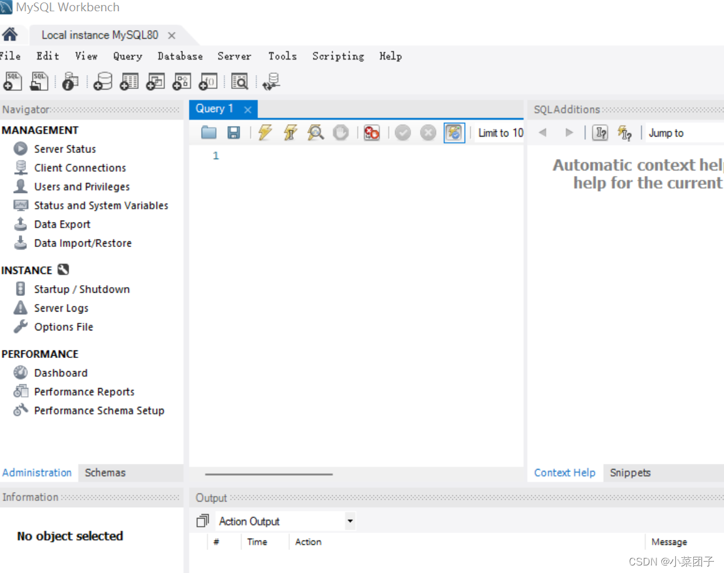Open an SQL script file icon
Viewport: 724px width, 573px height.
pyautogui.click(x=39, y=81)
